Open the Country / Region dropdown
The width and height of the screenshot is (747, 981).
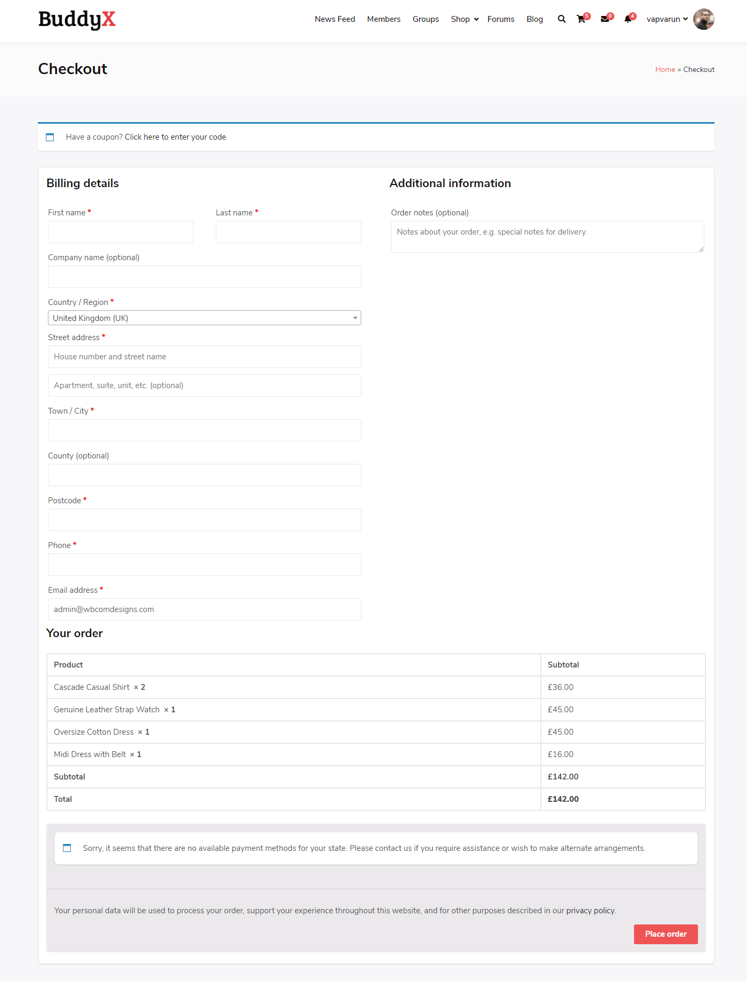pyautogui.click(x=205, y=318)
